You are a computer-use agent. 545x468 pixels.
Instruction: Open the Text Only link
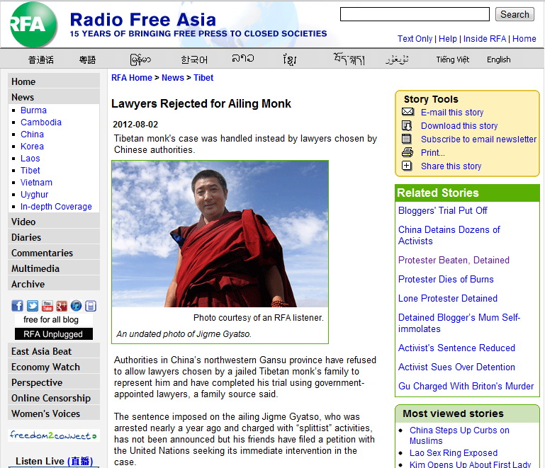coord(415,38)
